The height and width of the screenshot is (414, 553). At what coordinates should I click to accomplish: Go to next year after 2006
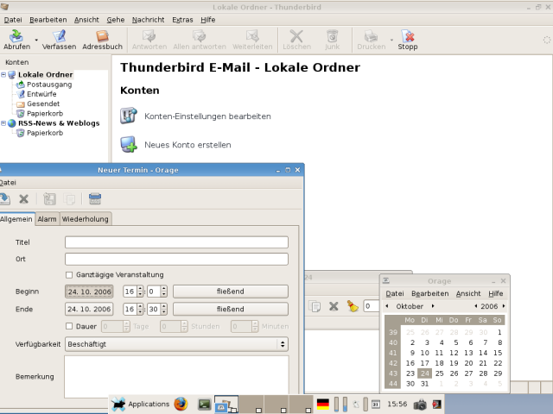point(504,306)
